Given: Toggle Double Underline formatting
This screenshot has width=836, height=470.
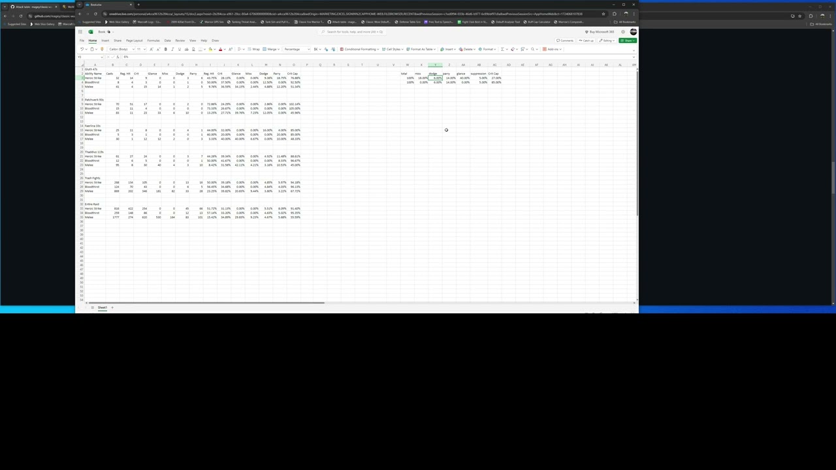Looking at the screenshot, I should pos(193,49).
